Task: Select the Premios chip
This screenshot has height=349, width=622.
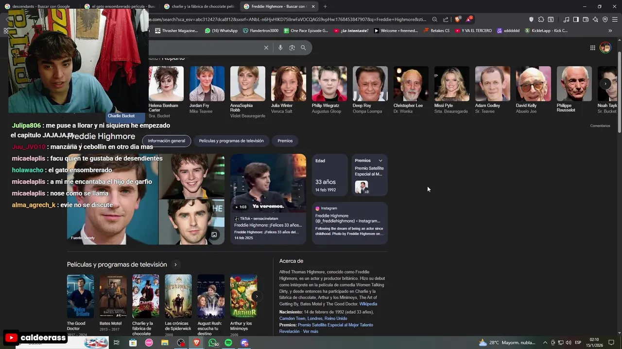Action: pyautogui.click(x=285, y=141)
